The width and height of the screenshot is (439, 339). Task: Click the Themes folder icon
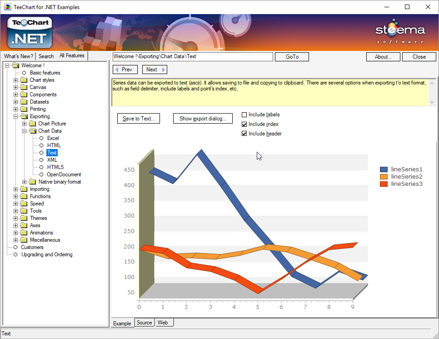pyautogui.click(x=24, y=218)
